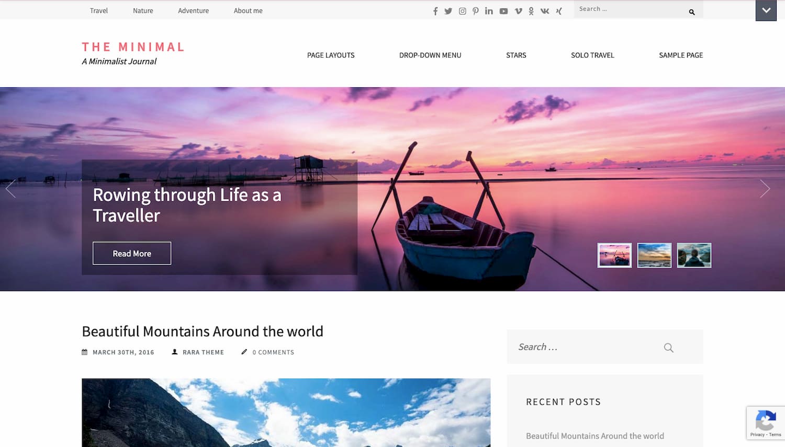
Task: Click the Pinterest icon
Action: click(x=475, y=11)
